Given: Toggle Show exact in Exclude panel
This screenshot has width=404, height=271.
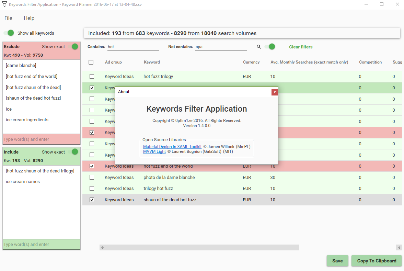Looking at the screenshot, I should pos(73,46).
